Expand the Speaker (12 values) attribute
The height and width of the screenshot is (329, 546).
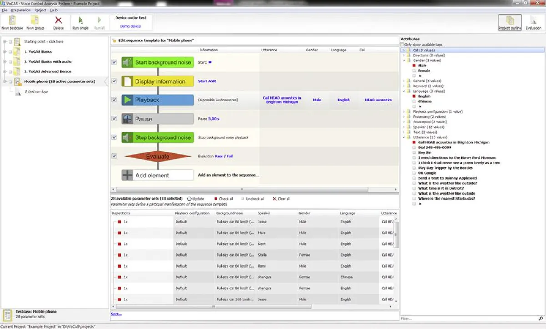pos(404,127)
